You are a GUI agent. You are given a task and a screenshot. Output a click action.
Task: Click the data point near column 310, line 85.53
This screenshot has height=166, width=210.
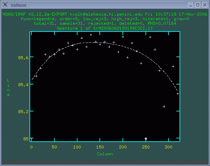point(173,67)
